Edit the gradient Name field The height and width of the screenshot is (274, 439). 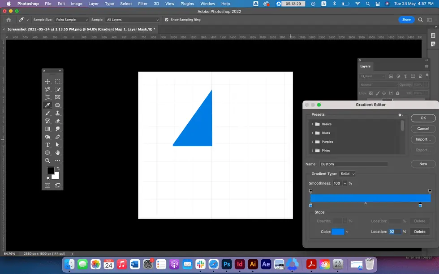click(354, 164)
